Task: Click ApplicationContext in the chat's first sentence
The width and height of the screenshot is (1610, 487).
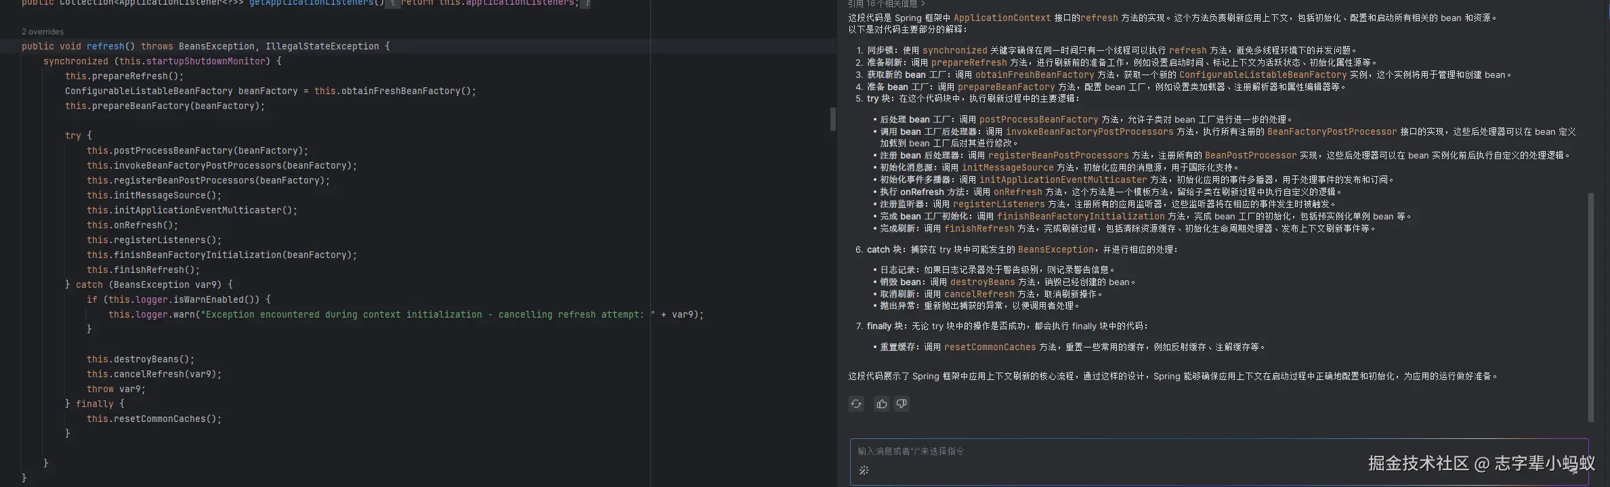Action: click(x=1002, y=18)
